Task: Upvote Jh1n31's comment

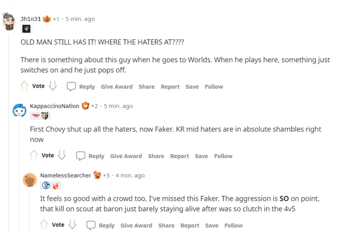Action: click(25, 86)
